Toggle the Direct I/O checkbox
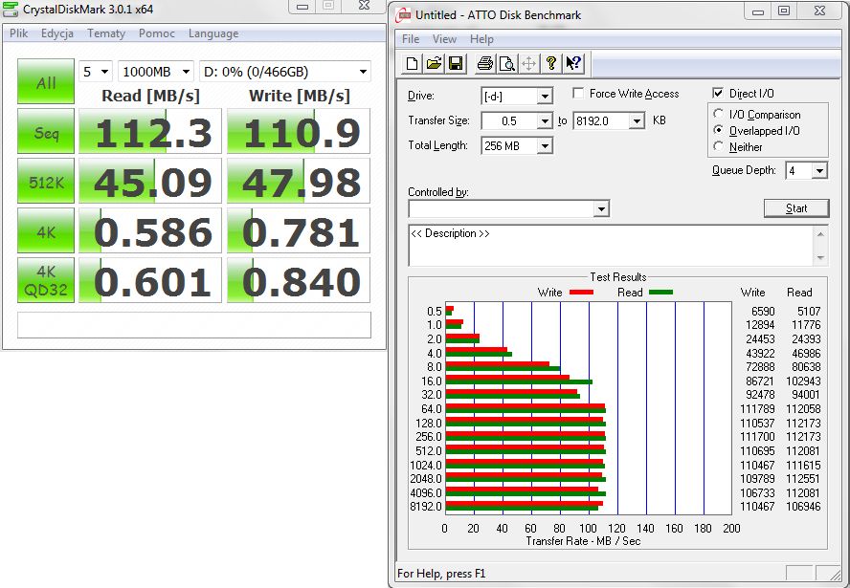 718,93
